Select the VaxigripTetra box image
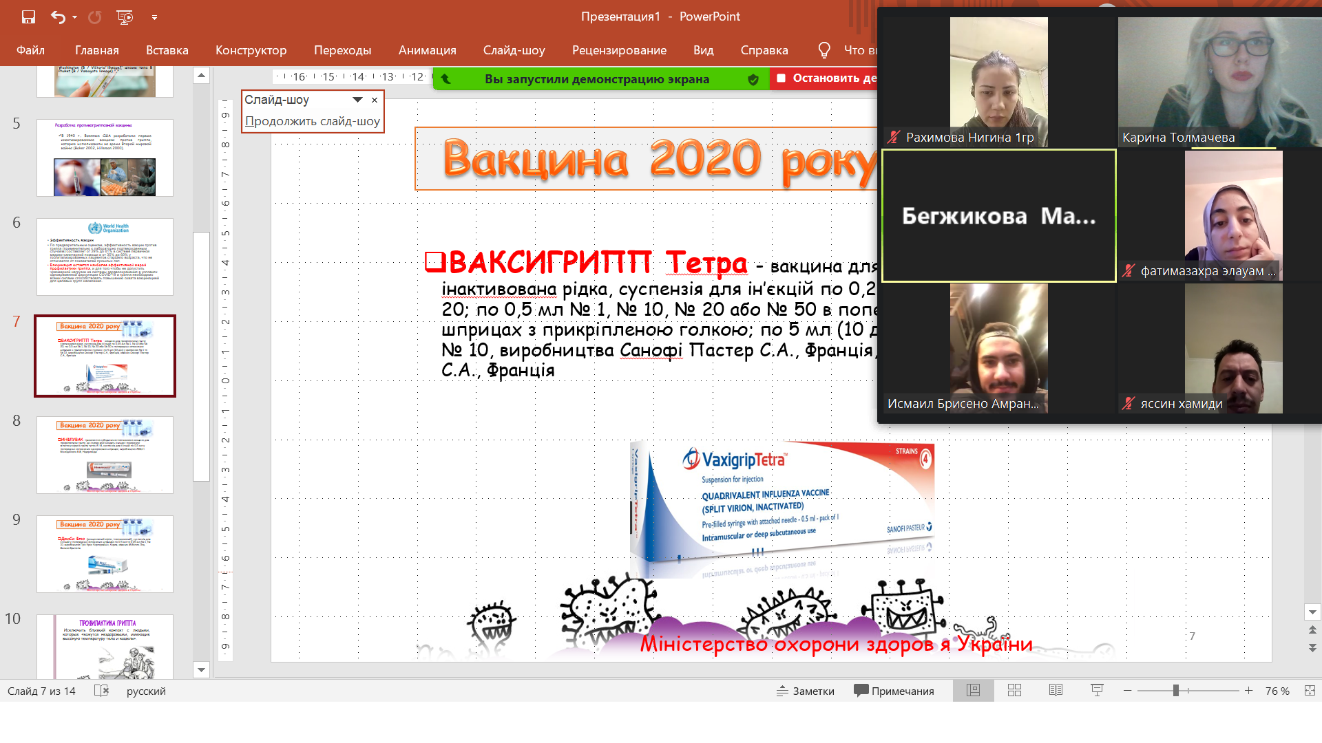The width and height of the screenshot is (1322, 743). tap(782, 510)
